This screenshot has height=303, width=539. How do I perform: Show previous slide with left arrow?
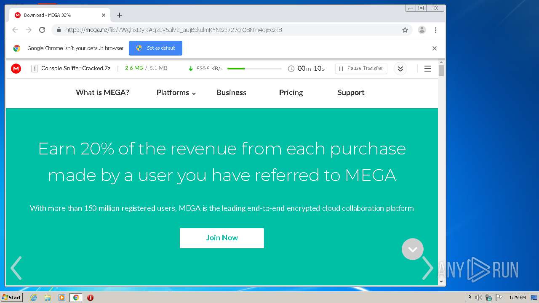click(16, 268)
